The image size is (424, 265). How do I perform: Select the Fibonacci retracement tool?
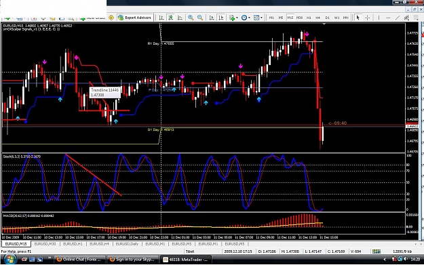[416, 18]
